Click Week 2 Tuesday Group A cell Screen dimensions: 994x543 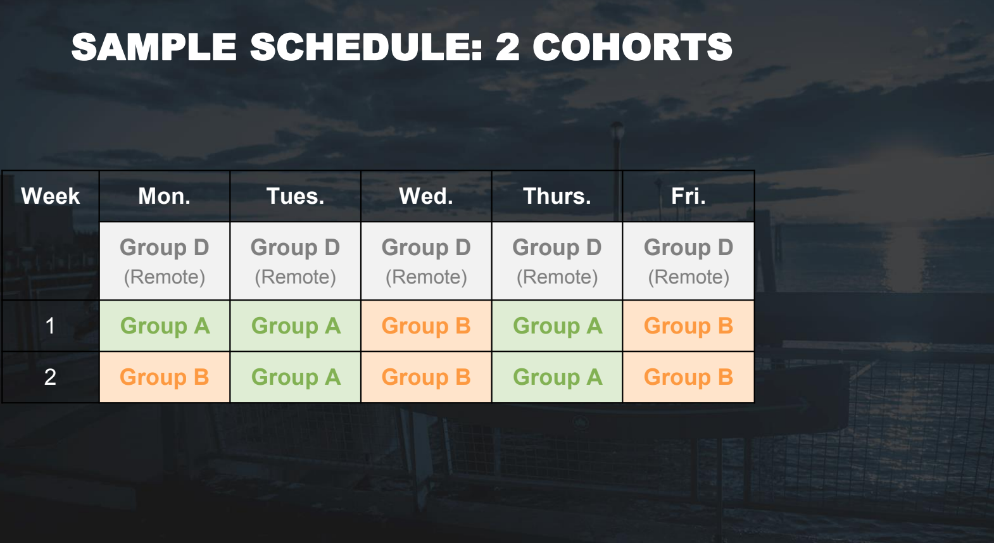(296, 377)
